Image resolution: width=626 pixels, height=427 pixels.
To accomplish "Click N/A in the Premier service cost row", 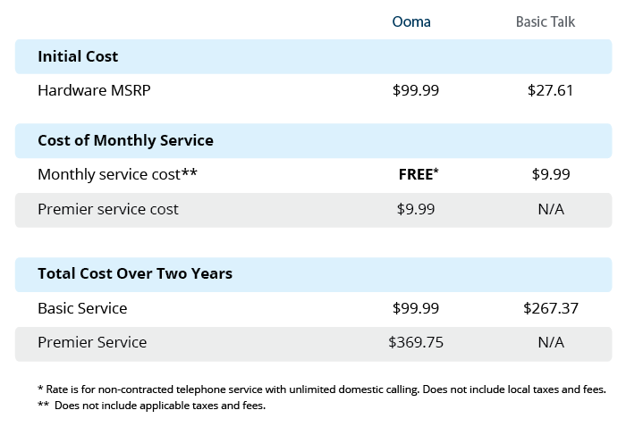I will (551, 209).
